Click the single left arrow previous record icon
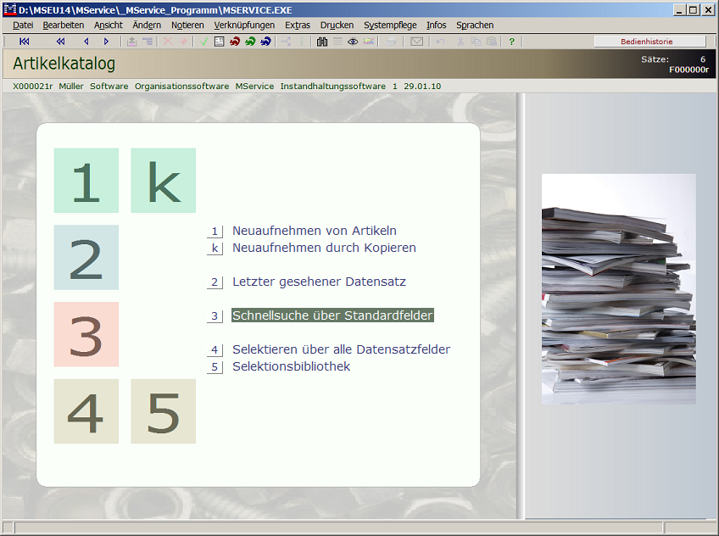719x536 pixels. pos(86,42)
